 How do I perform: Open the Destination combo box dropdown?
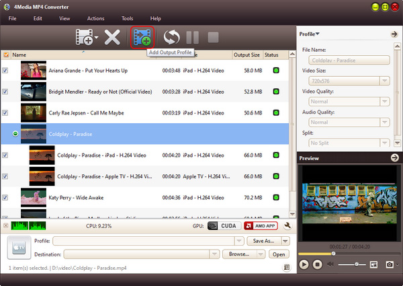tap(214, 254)
